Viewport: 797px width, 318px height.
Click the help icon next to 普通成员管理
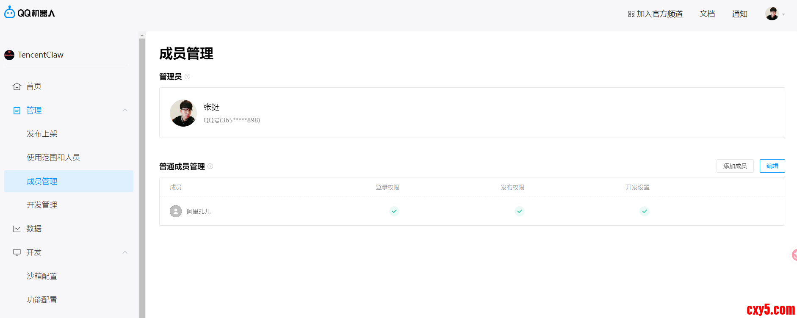click(210, 166)
